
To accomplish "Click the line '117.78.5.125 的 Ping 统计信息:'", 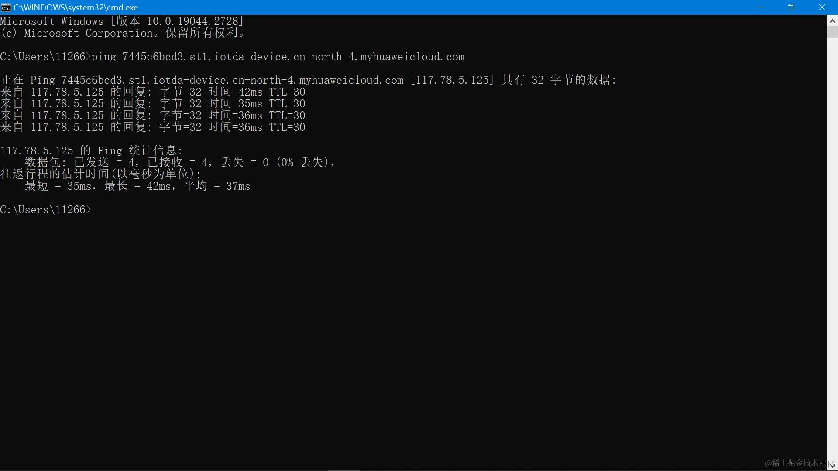I will coord(91,151).
